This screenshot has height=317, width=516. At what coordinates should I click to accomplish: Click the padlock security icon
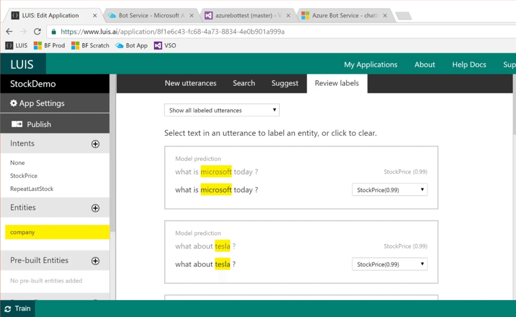click(x=53, y=32)
